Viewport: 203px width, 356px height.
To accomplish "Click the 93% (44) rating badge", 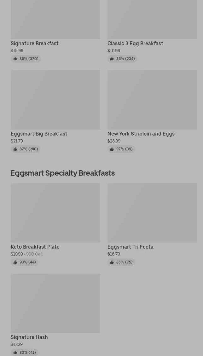I will click(x=25, y=262).
